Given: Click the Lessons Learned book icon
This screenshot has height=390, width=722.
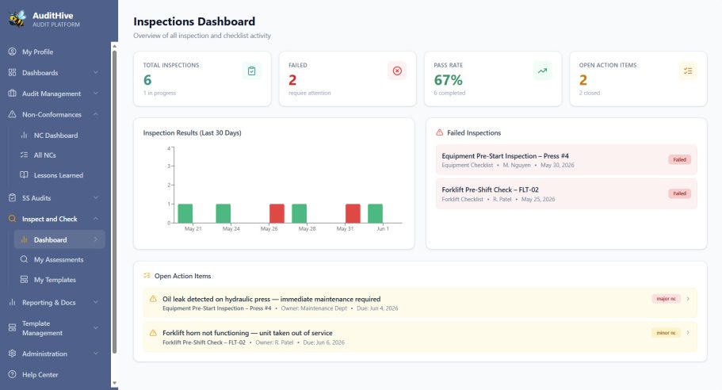Looking at the screenshot, I should 24,175.
